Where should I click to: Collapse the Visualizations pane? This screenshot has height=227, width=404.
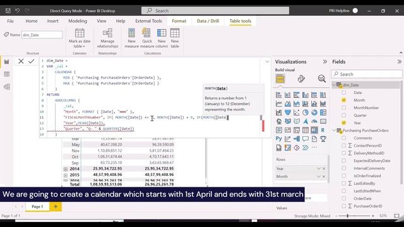click(x=325, y=62)
